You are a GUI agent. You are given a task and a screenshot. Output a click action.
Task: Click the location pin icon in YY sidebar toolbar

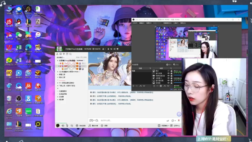coord(64,54)
